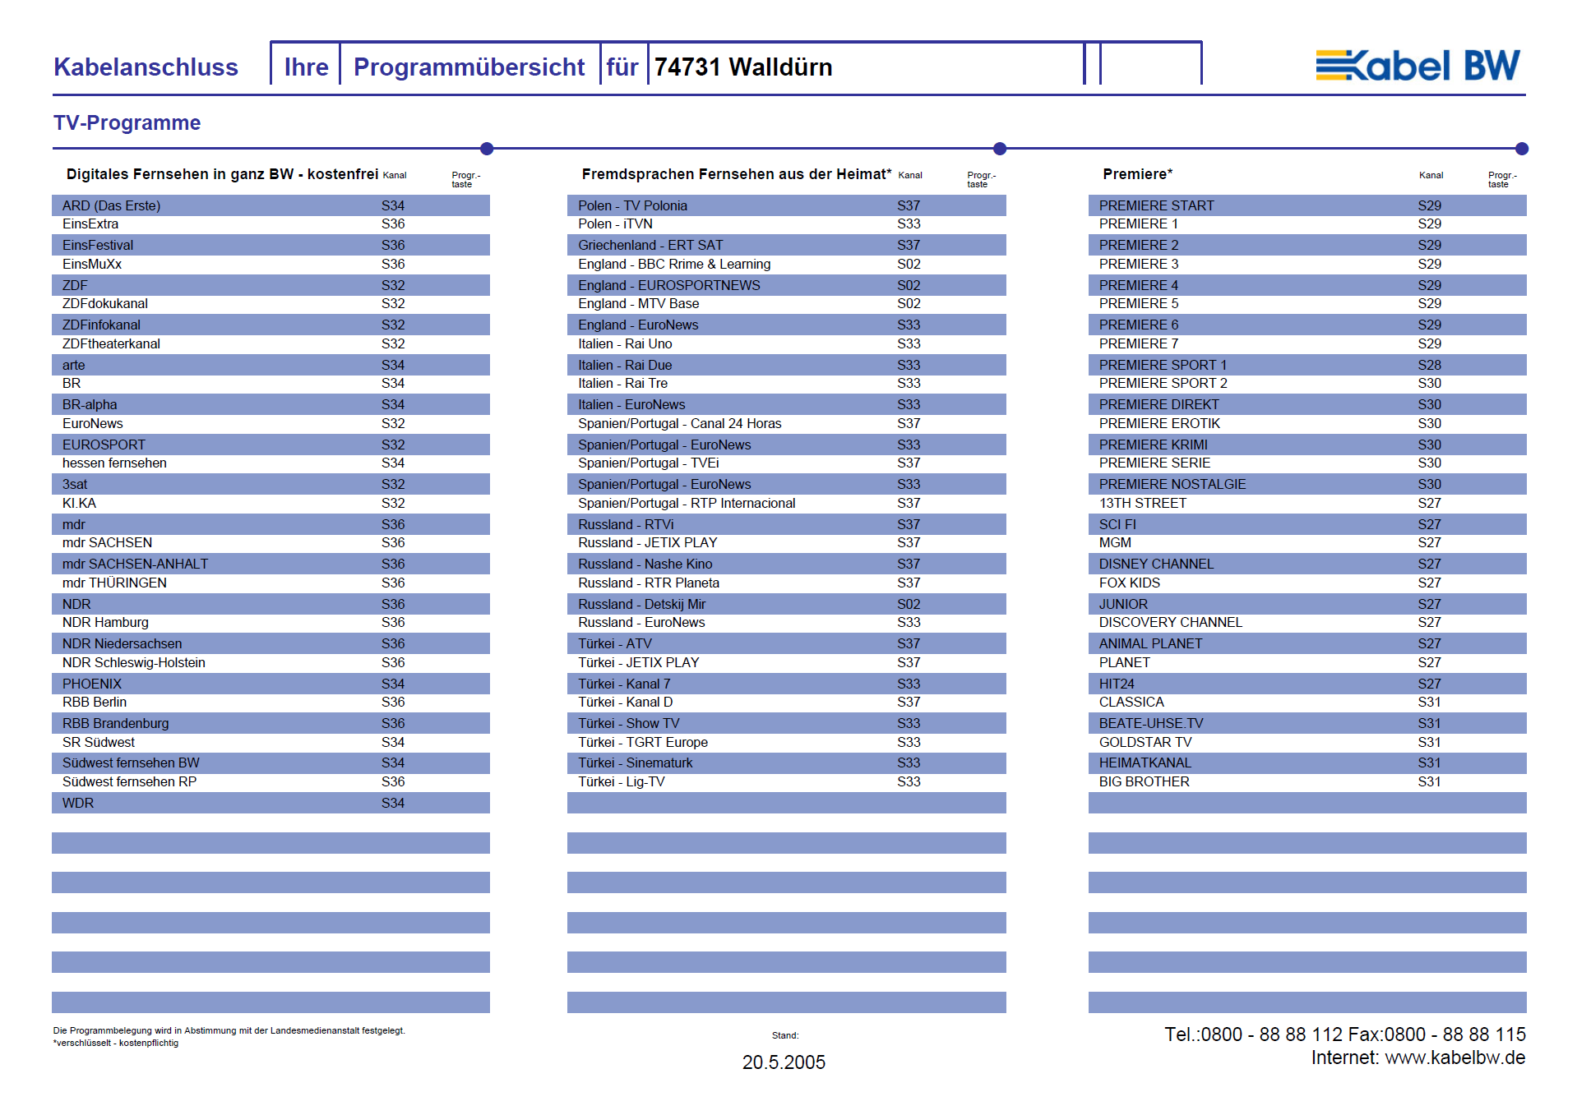The height and width of the screenshot is (1115, 1577).
Task: Click the TV-Programme section title
Action: pyautogui.click(x=127, y=122)
